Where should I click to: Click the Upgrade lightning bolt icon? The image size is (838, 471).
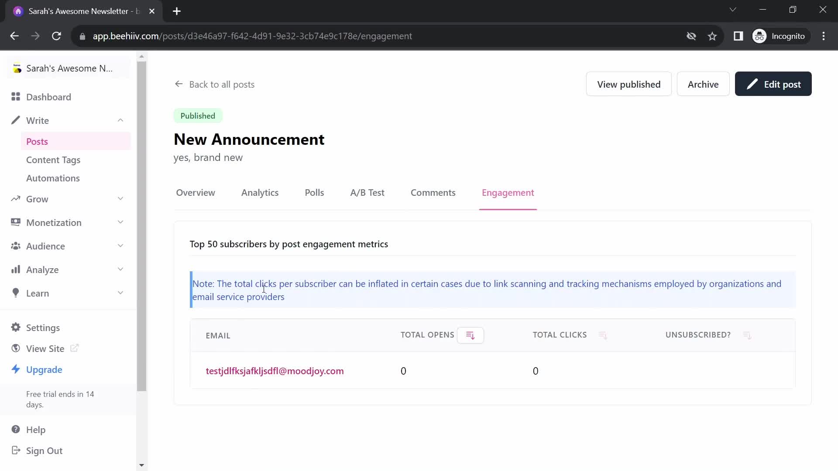[x=16, y=369]
